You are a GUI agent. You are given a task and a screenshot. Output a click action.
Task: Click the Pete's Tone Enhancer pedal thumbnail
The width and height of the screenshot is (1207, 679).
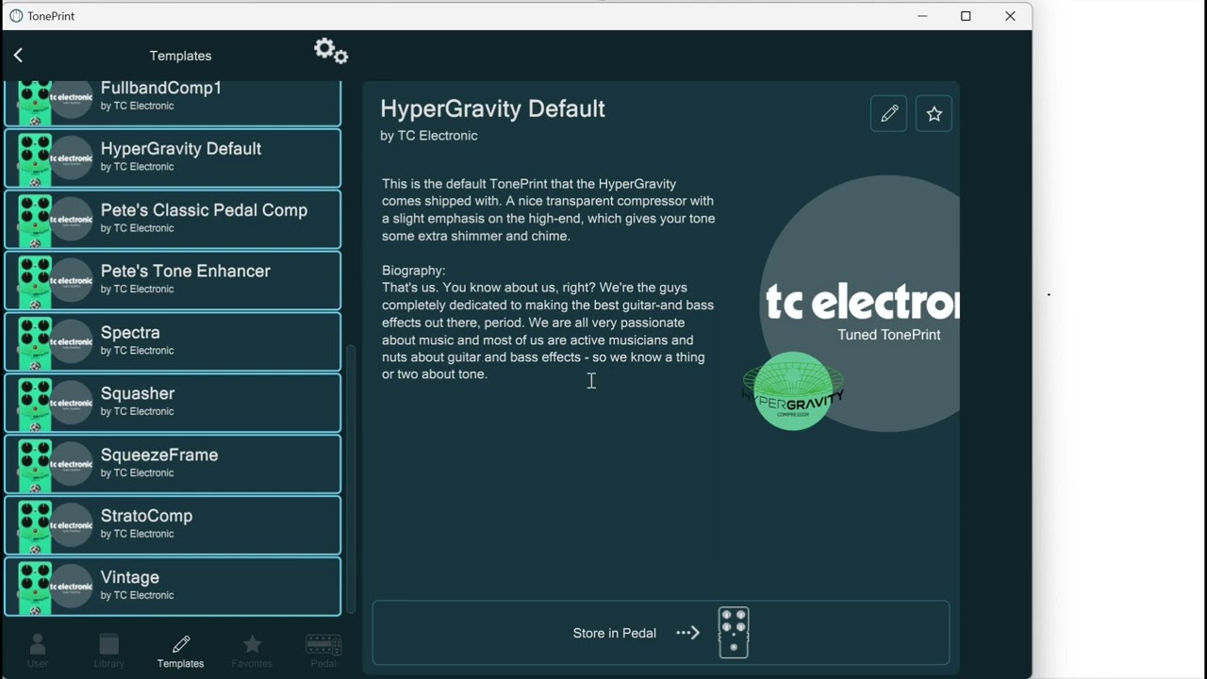36,280
